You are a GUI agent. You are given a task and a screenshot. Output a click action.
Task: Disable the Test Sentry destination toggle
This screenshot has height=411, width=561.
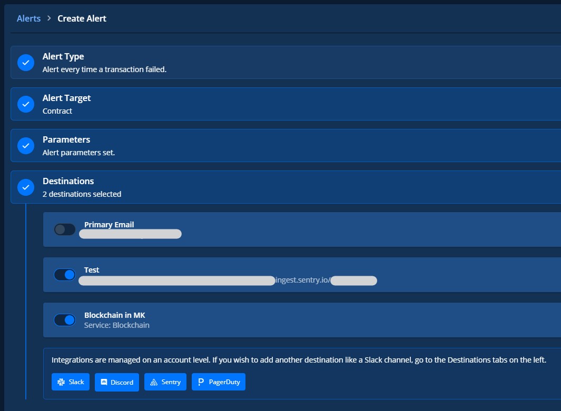click(65, 275)
